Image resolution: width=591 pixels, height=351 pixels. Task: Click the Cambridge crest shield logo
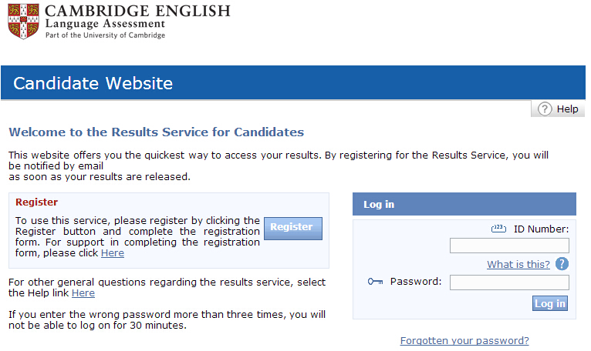tap(22, 22)
